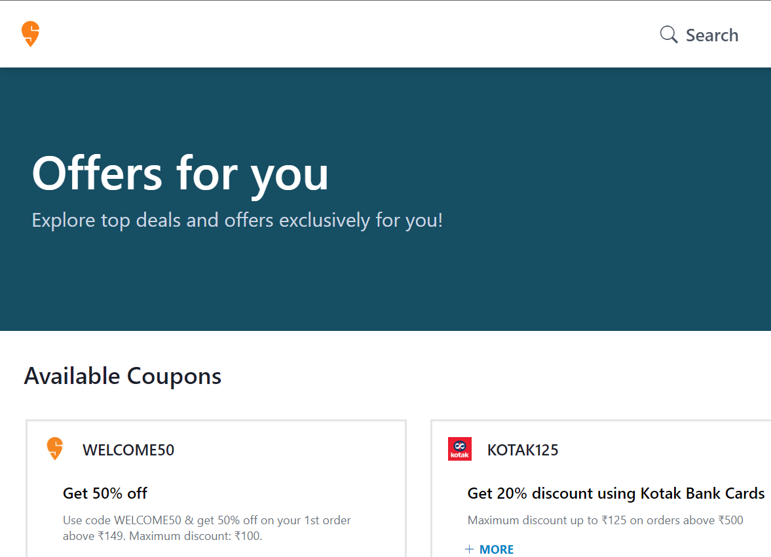This screenshot has width=771, height=557.
Task: Click Get 20% discount using Kotak Bank Cards
Action: pos(616,493)
